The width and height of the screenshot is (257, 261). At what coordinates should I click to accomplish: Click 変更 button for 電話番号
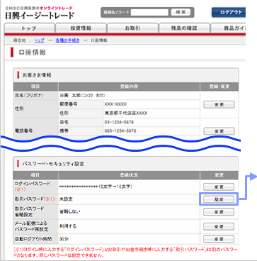219,131
